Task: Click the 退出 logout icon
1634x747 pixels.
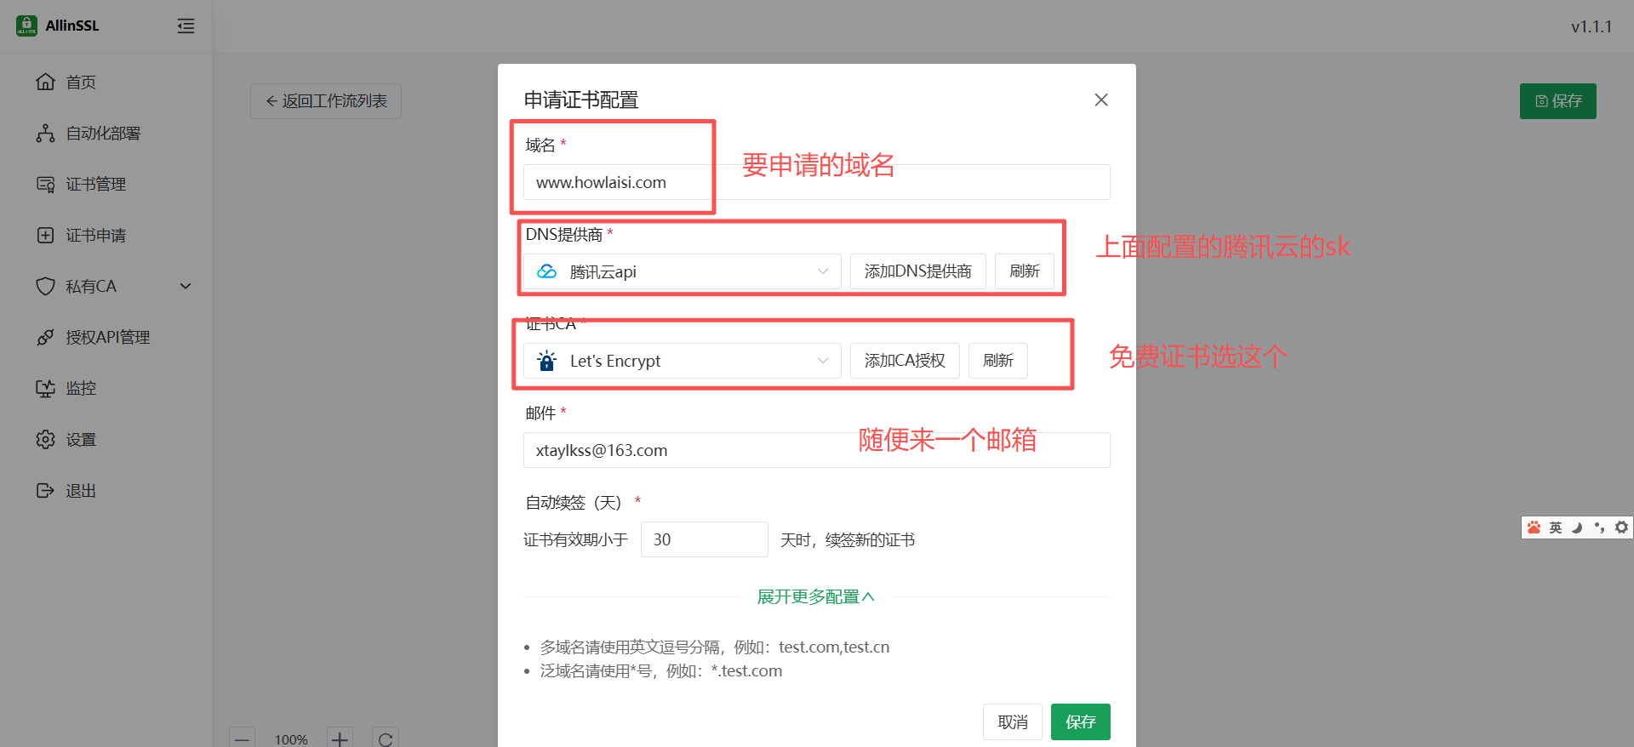Action: (45, 490)
